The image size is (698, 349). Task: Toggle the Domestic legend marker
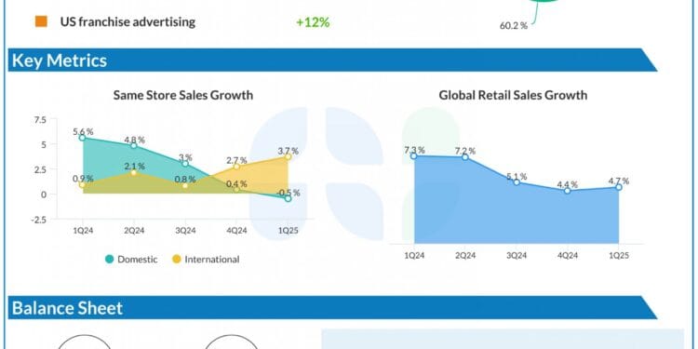click(x=110, y=259)
